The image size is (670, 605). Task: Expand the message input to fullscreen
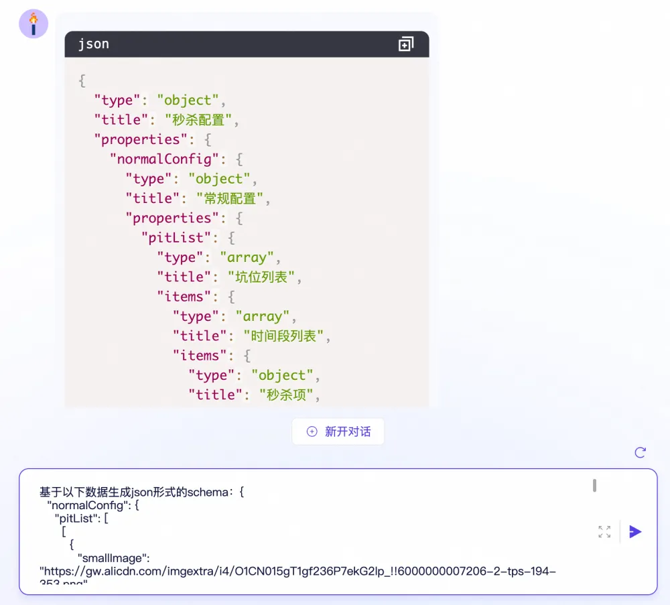point(604,531)
